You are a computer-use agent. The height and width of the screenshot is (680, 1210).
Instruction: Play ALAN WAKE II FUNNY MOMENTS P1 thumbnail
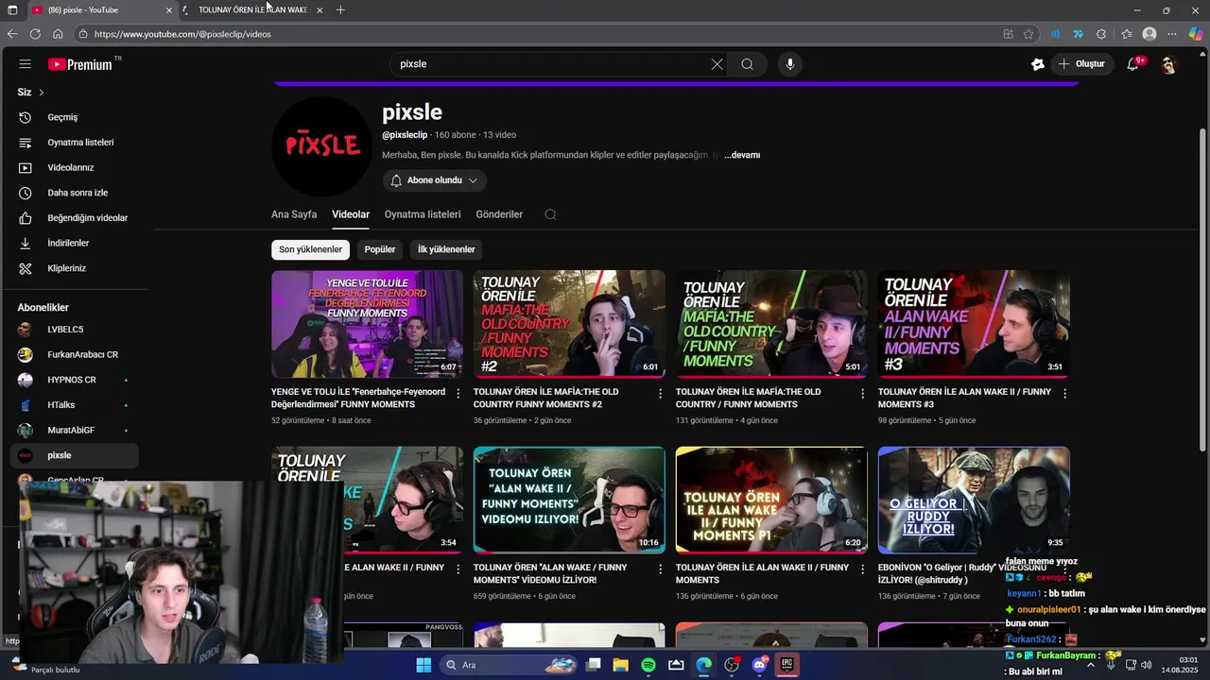[771, 500]
